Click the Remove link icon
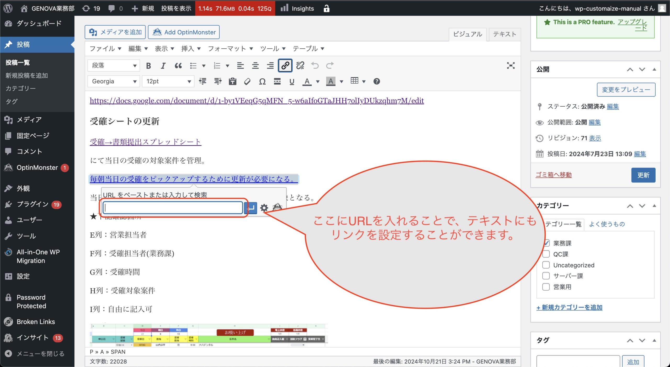This screenshot has width=670, height=367. point(300,65)
